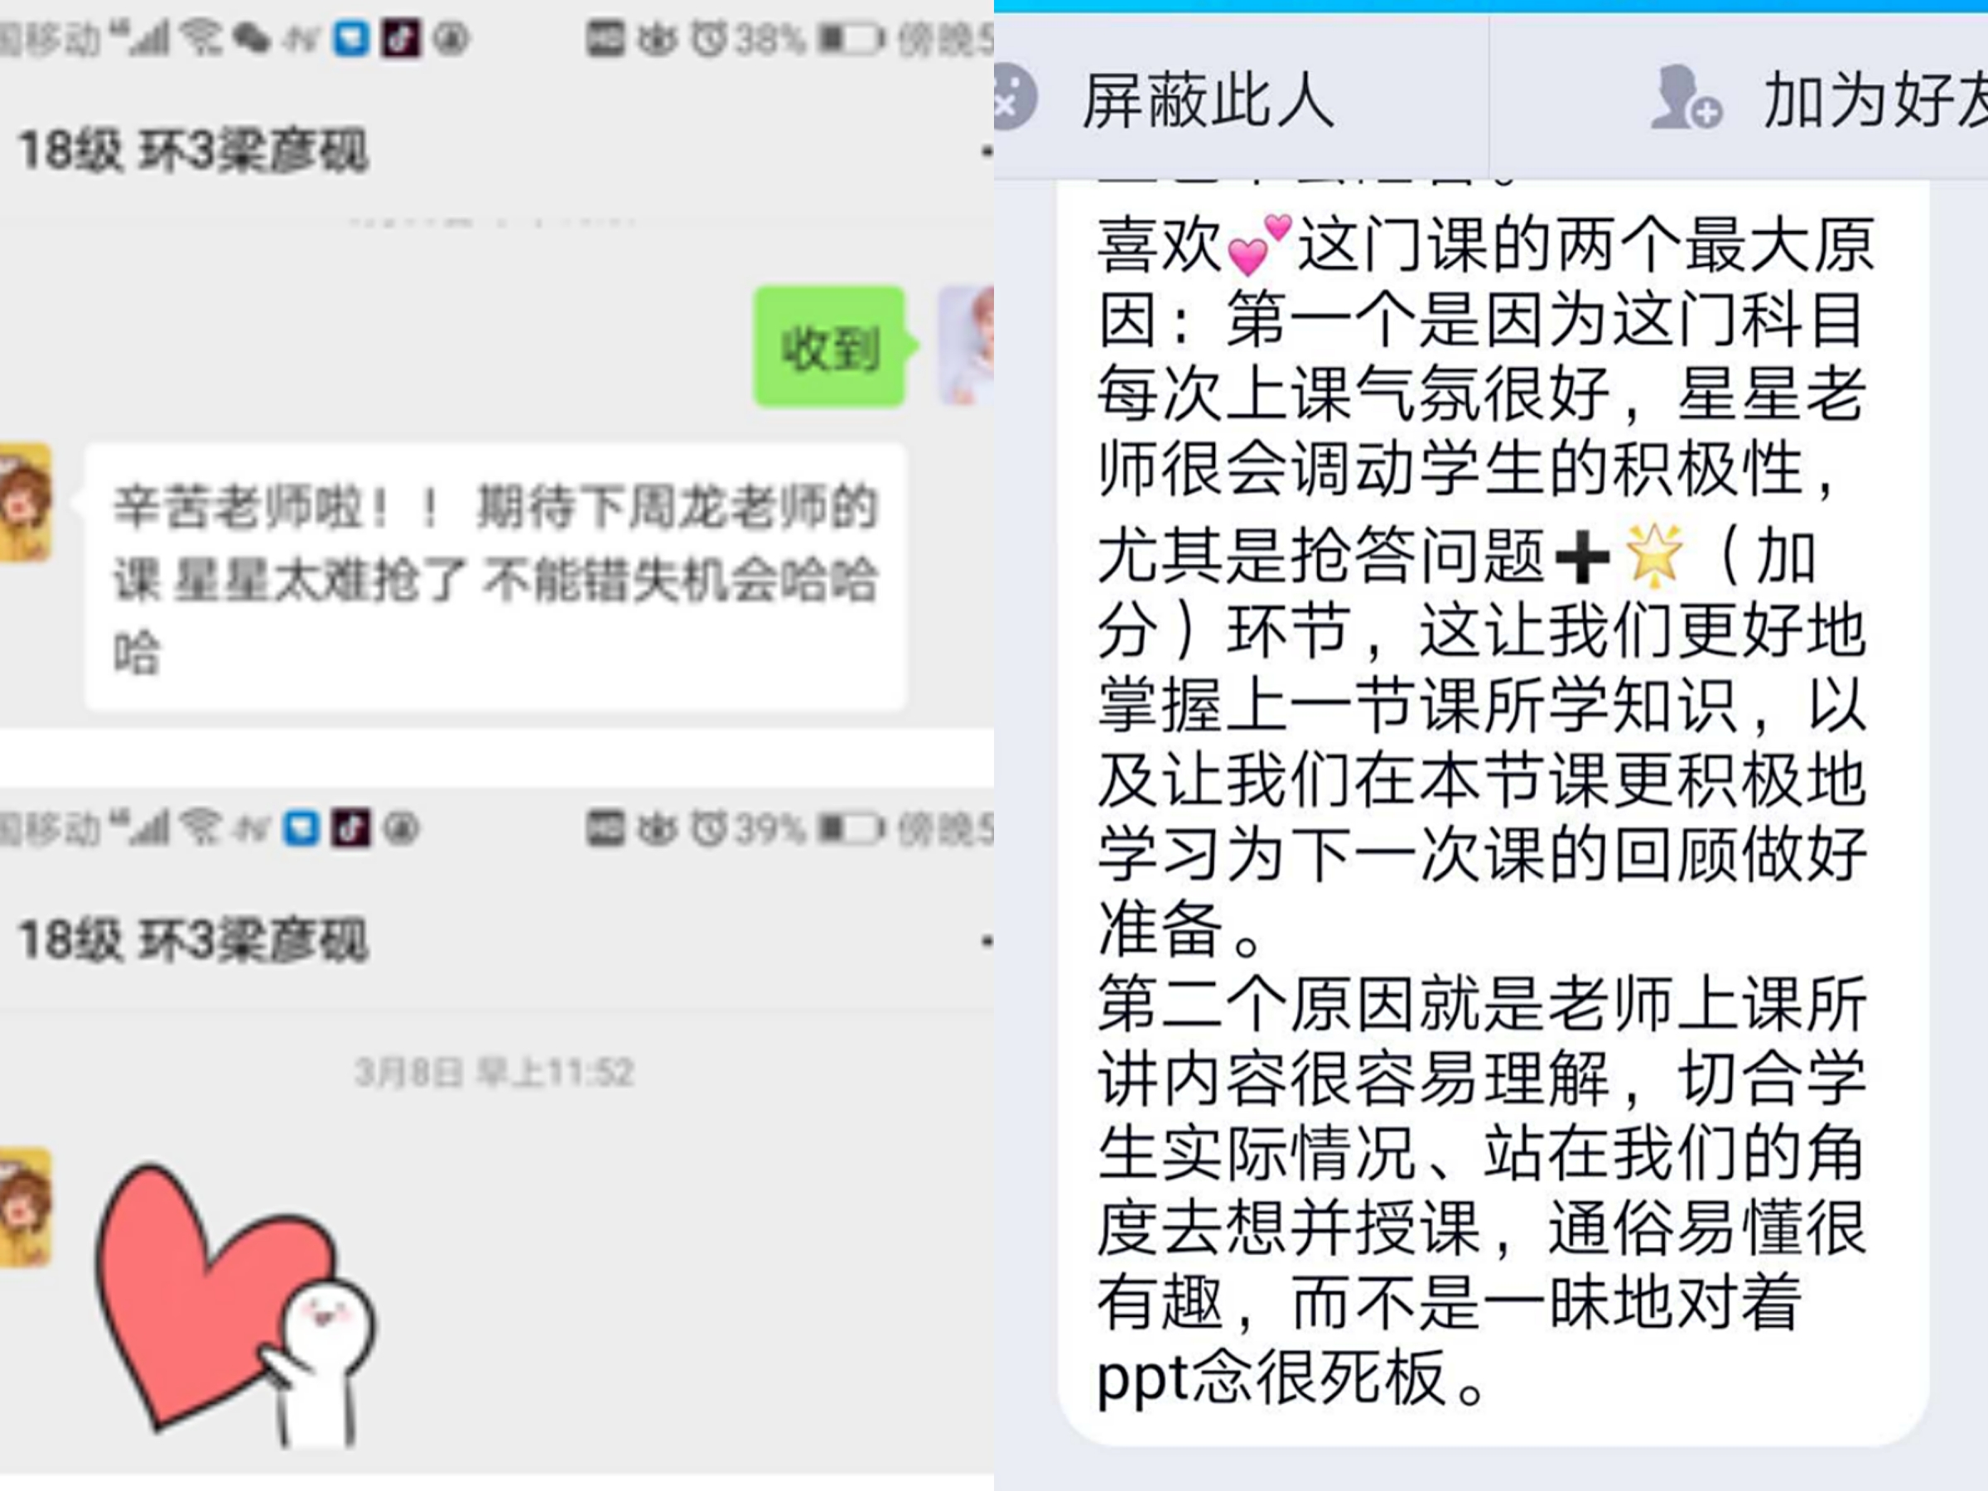Select 加为好友 to add friend
This screenshot has width=1988, height=1491.
pos(1875,99)
